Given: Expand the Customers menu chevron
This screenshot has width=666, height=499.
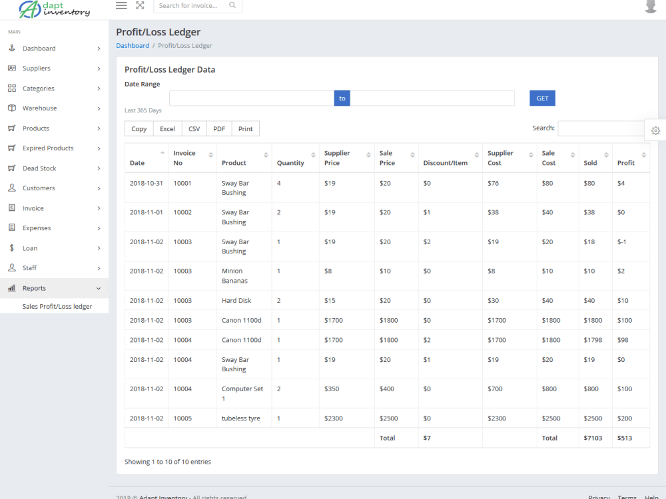Looking at the screenshot, I should pyautogui.click(x=99, y=188).
